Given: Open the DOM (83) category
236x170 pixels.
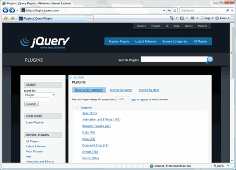Looking at the screenshot, I should (89, 139).
